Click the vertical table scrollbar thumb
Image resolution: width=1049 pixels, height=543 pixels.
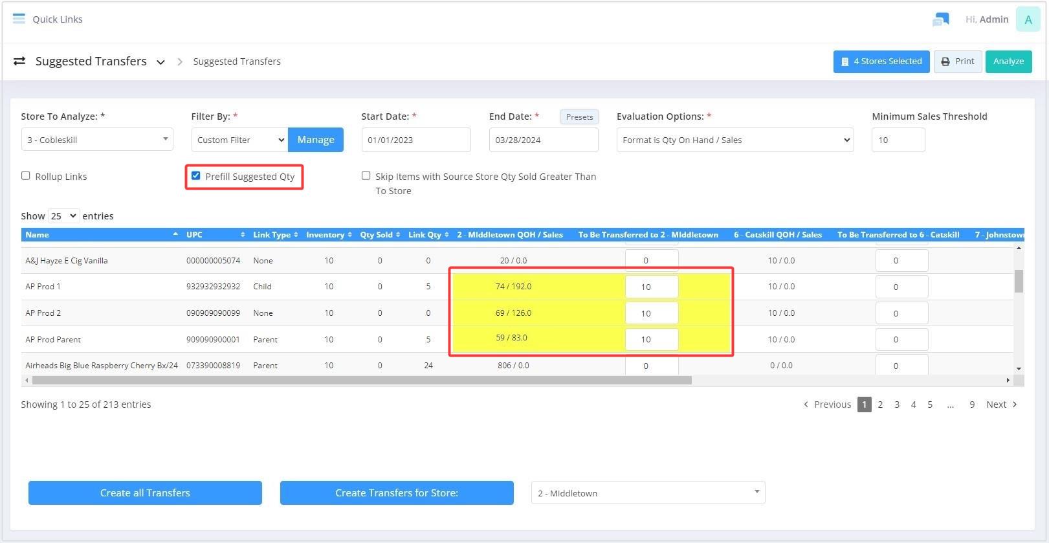click(1019, 281)
